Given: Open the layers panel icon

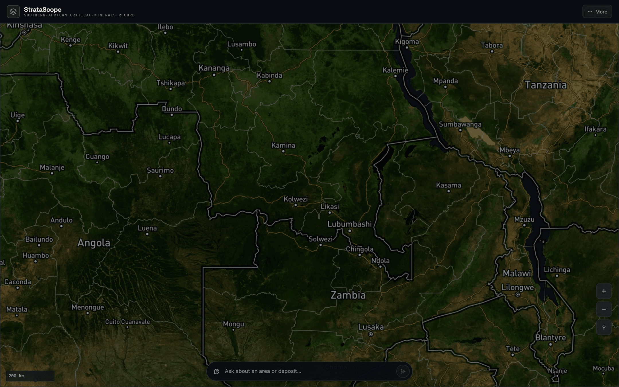Looking at the screenshot, I should coord(13,11).
